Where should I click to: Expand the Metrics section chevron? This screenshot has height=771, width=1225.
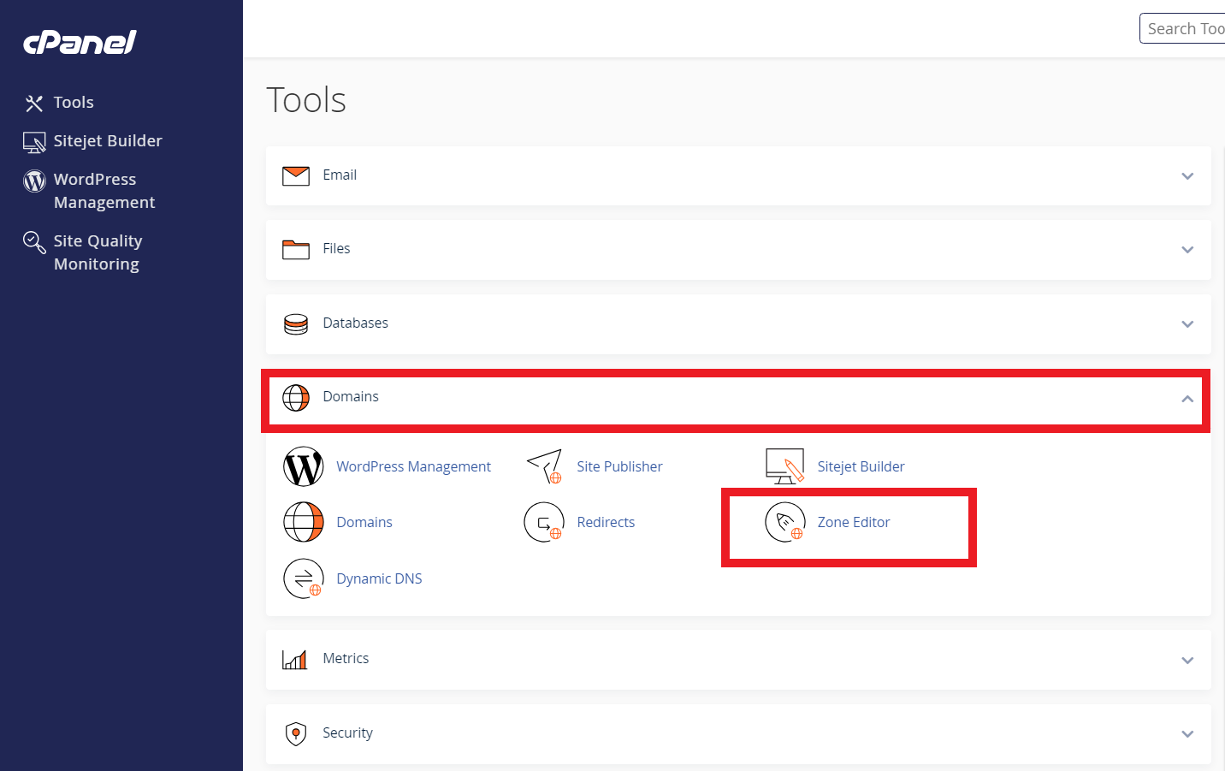coord(1187,661)
